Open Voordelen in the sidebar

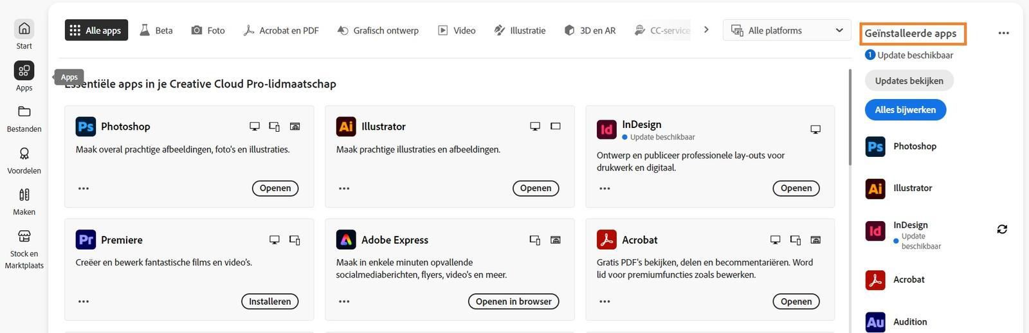pos(24,160)
